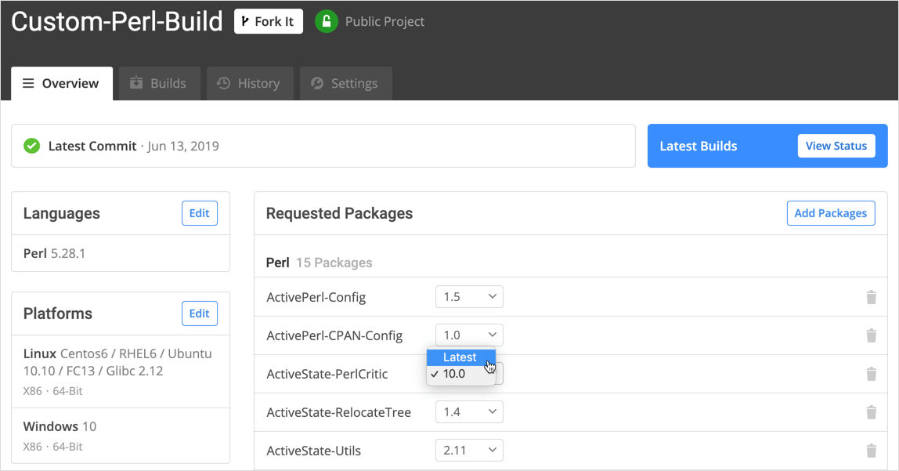This screenshot has height=471, width=899.
Task: Select the Windows 10 platform entry
Action: pyautogui.click(x=121, y=436)
